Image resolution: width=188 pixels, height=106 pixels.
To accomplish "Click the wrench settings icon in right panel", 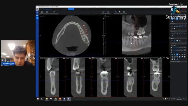I will click(x=172, y=21).
